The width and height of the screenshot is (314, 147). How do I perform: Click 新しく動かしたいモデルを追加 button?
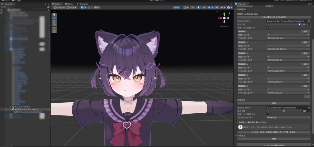(x=274, y=17)
